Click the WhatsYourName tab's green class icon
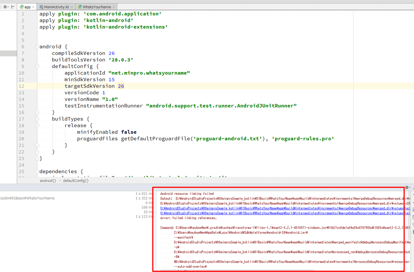Screen dimensions: 414x272 point(80,7)
